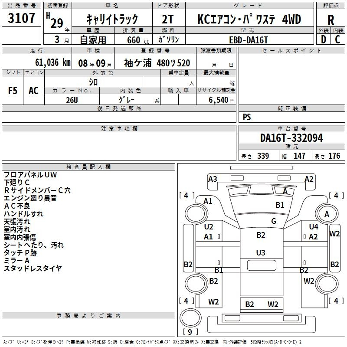This screenshot has height=347, width=347.
Task: Select the overall grade R box
Action: click(x=331, y=20)
